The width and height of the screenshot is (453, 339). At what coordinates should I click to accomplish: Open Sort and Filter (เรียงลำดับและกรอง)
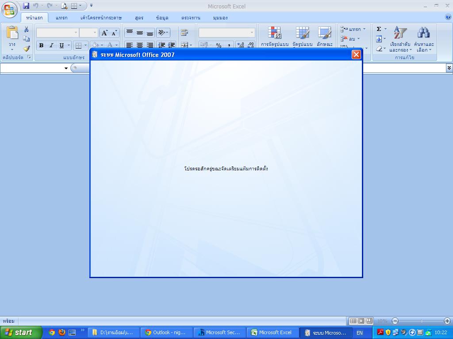coord(400,39)
